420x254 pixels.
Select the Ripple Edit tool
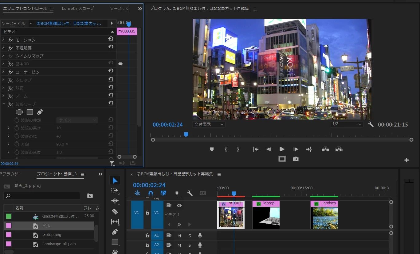point(115,201)
